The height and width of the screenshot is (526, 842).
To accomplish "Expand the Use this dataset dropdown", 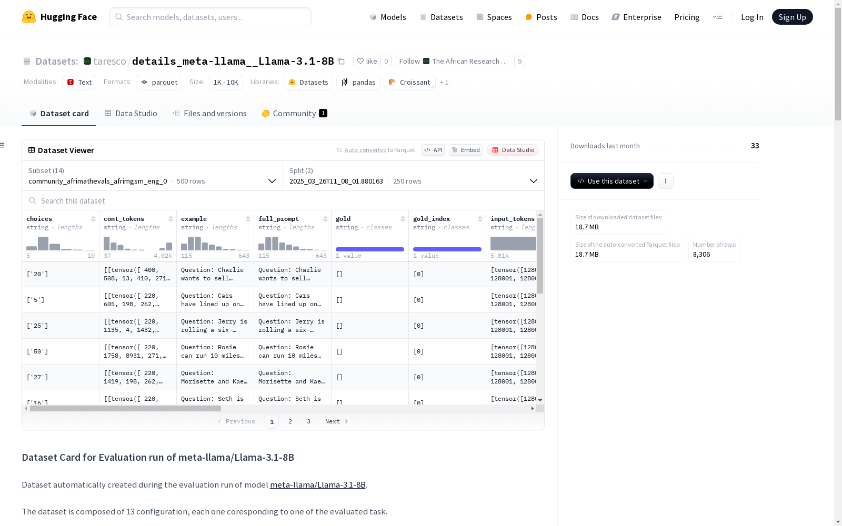I will [x=612, y=181].
